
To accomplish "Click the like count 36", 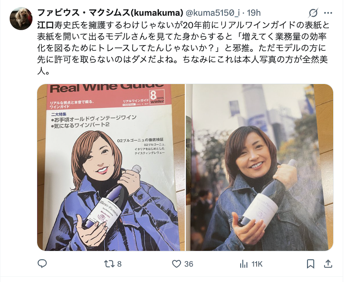I will click(189, 264).
